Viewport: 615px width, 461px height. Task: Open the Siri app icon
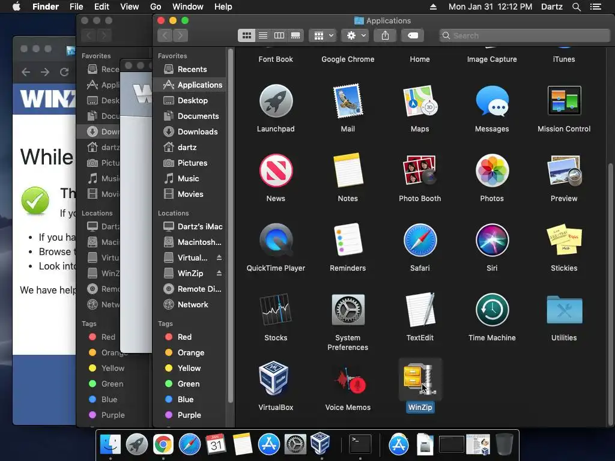coord(492,240)
